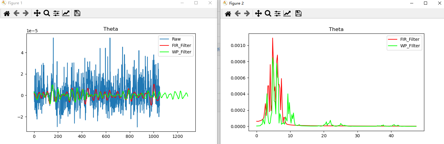Click y-axis tick '−2' in Figure 1
Screen dimensions: 444x144
point(21,117)
